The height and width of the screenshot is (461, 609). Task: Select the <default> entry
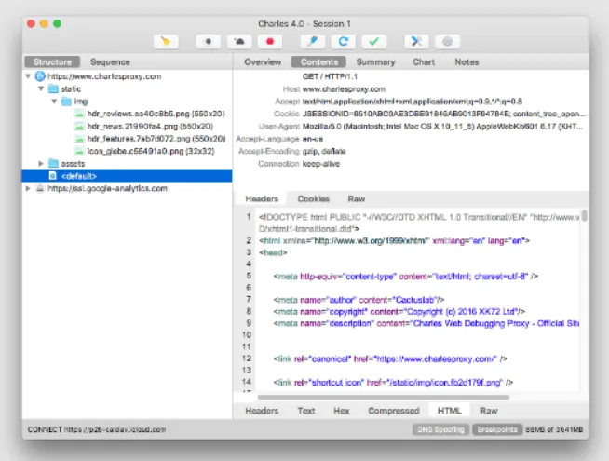pos(127,176)
